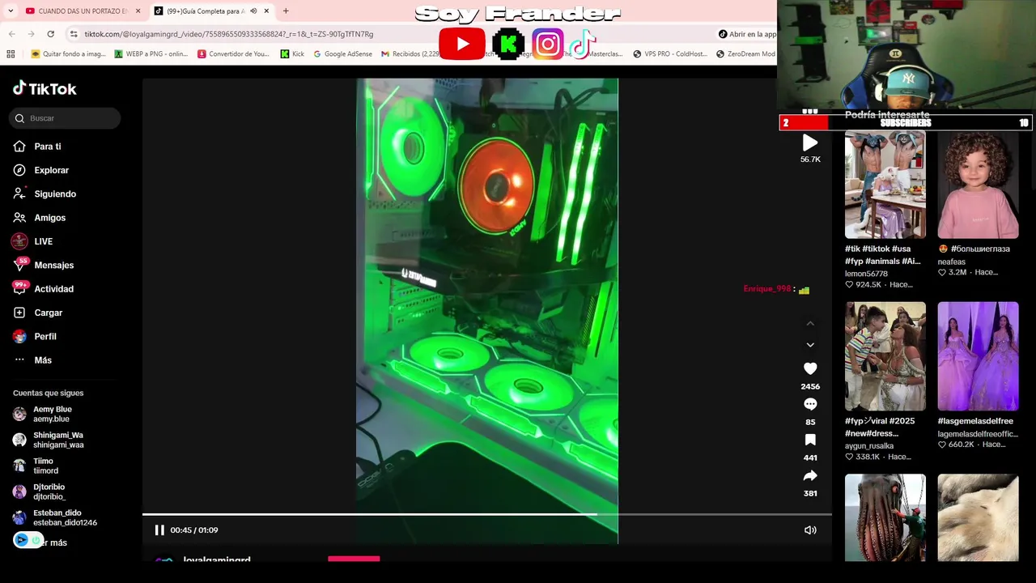The width and height of the screenshot is (1036, 583).
Task: Save video with bookmark icon
Action: (x=810, y=440)
